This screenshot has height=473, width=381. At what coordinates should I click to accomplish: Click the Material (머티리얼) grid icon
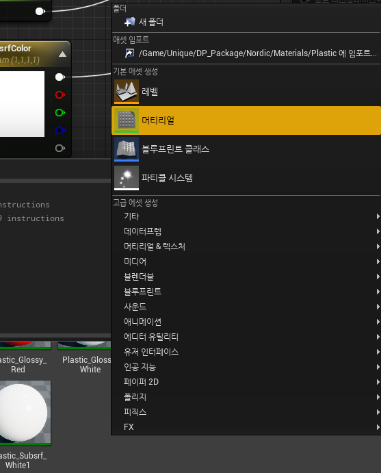click(127, 120)
